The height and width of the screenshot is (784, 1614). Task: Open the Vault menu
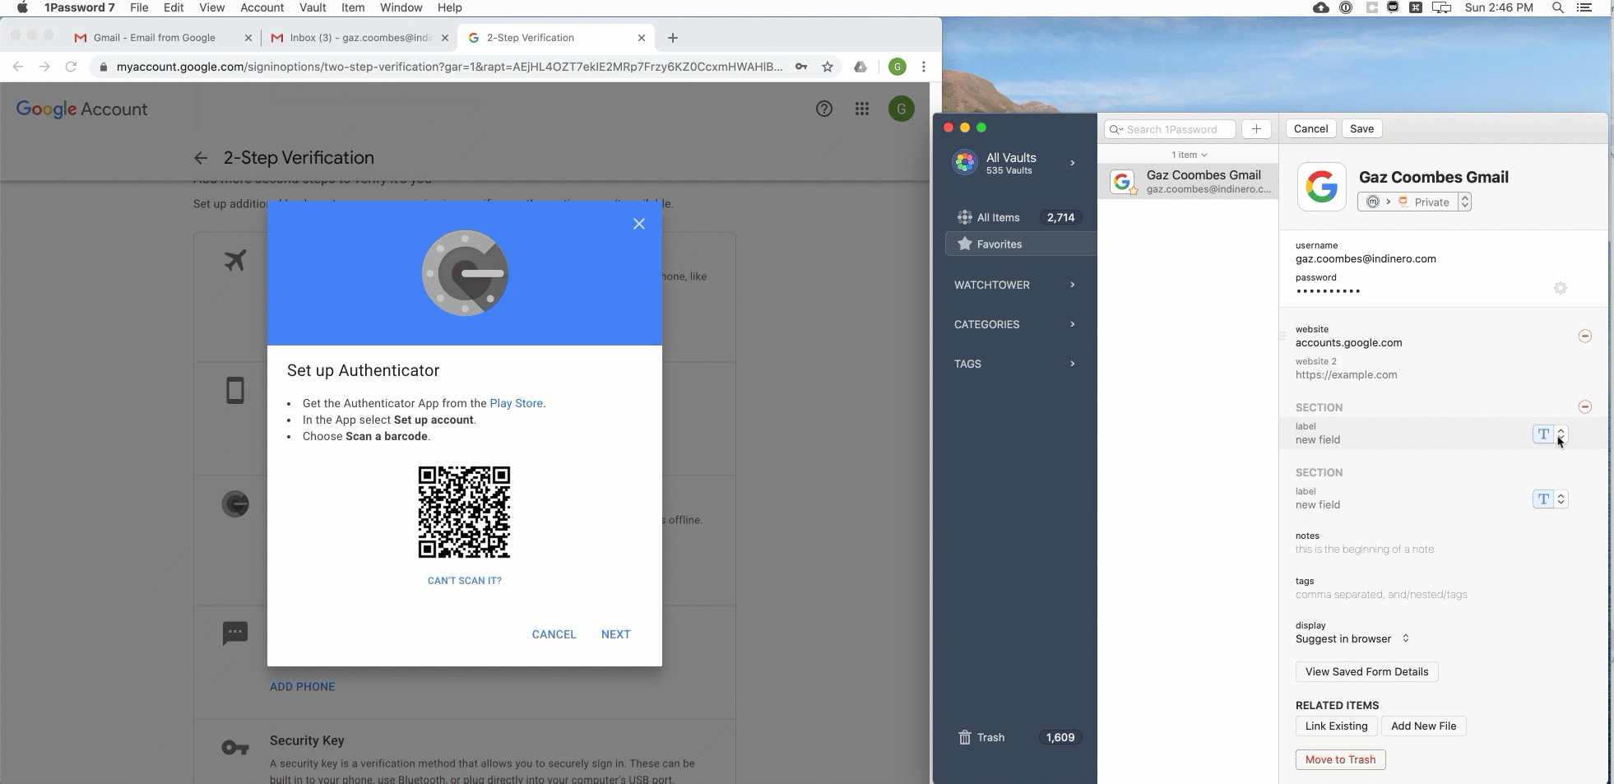pyautogui.click(x=313, y=7)
